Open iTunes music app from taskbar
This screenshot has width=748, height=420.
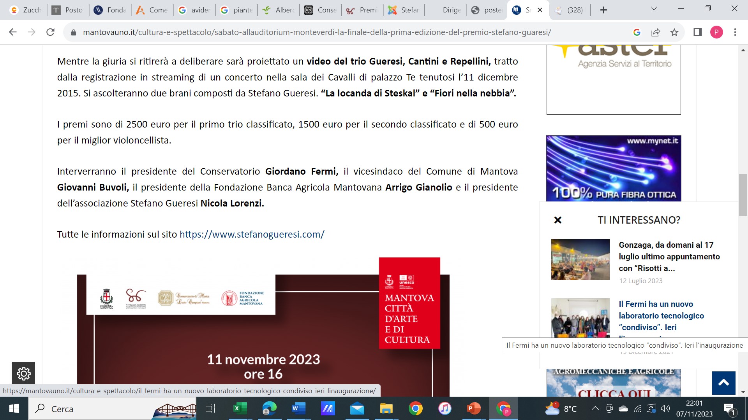click(445, 409)
